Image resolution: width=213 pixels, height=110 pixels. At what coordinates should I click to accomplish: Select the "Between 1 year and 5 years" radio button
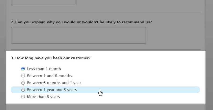(23, 90)
